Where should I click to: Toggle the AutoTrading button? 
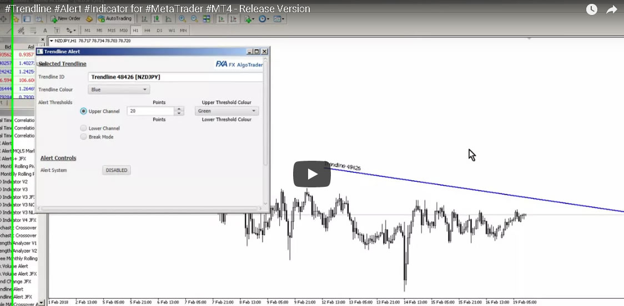(115, 19)
